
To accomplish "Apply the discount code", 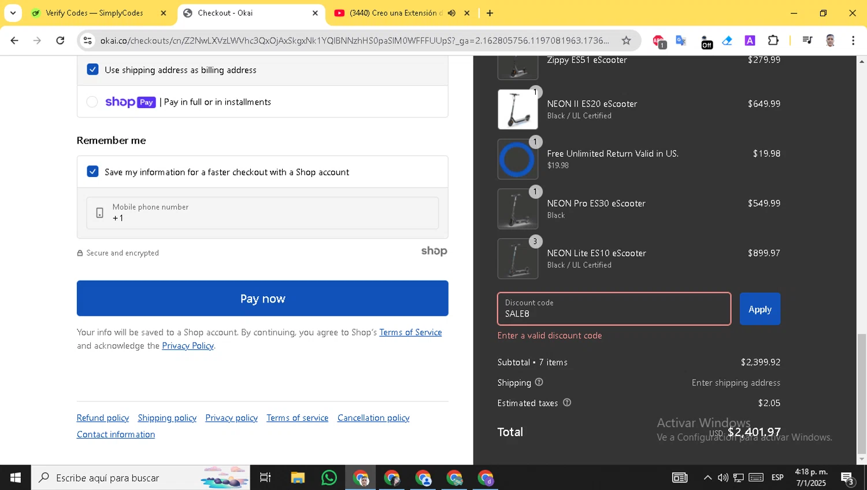I will coord(759,309).
